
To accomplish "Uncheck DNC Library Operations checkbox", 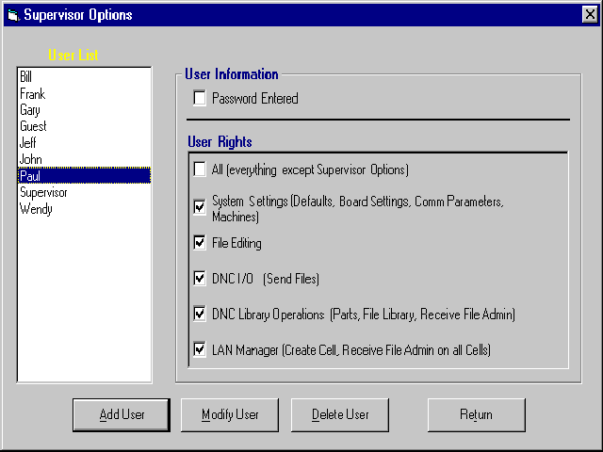I will [200, 314].
